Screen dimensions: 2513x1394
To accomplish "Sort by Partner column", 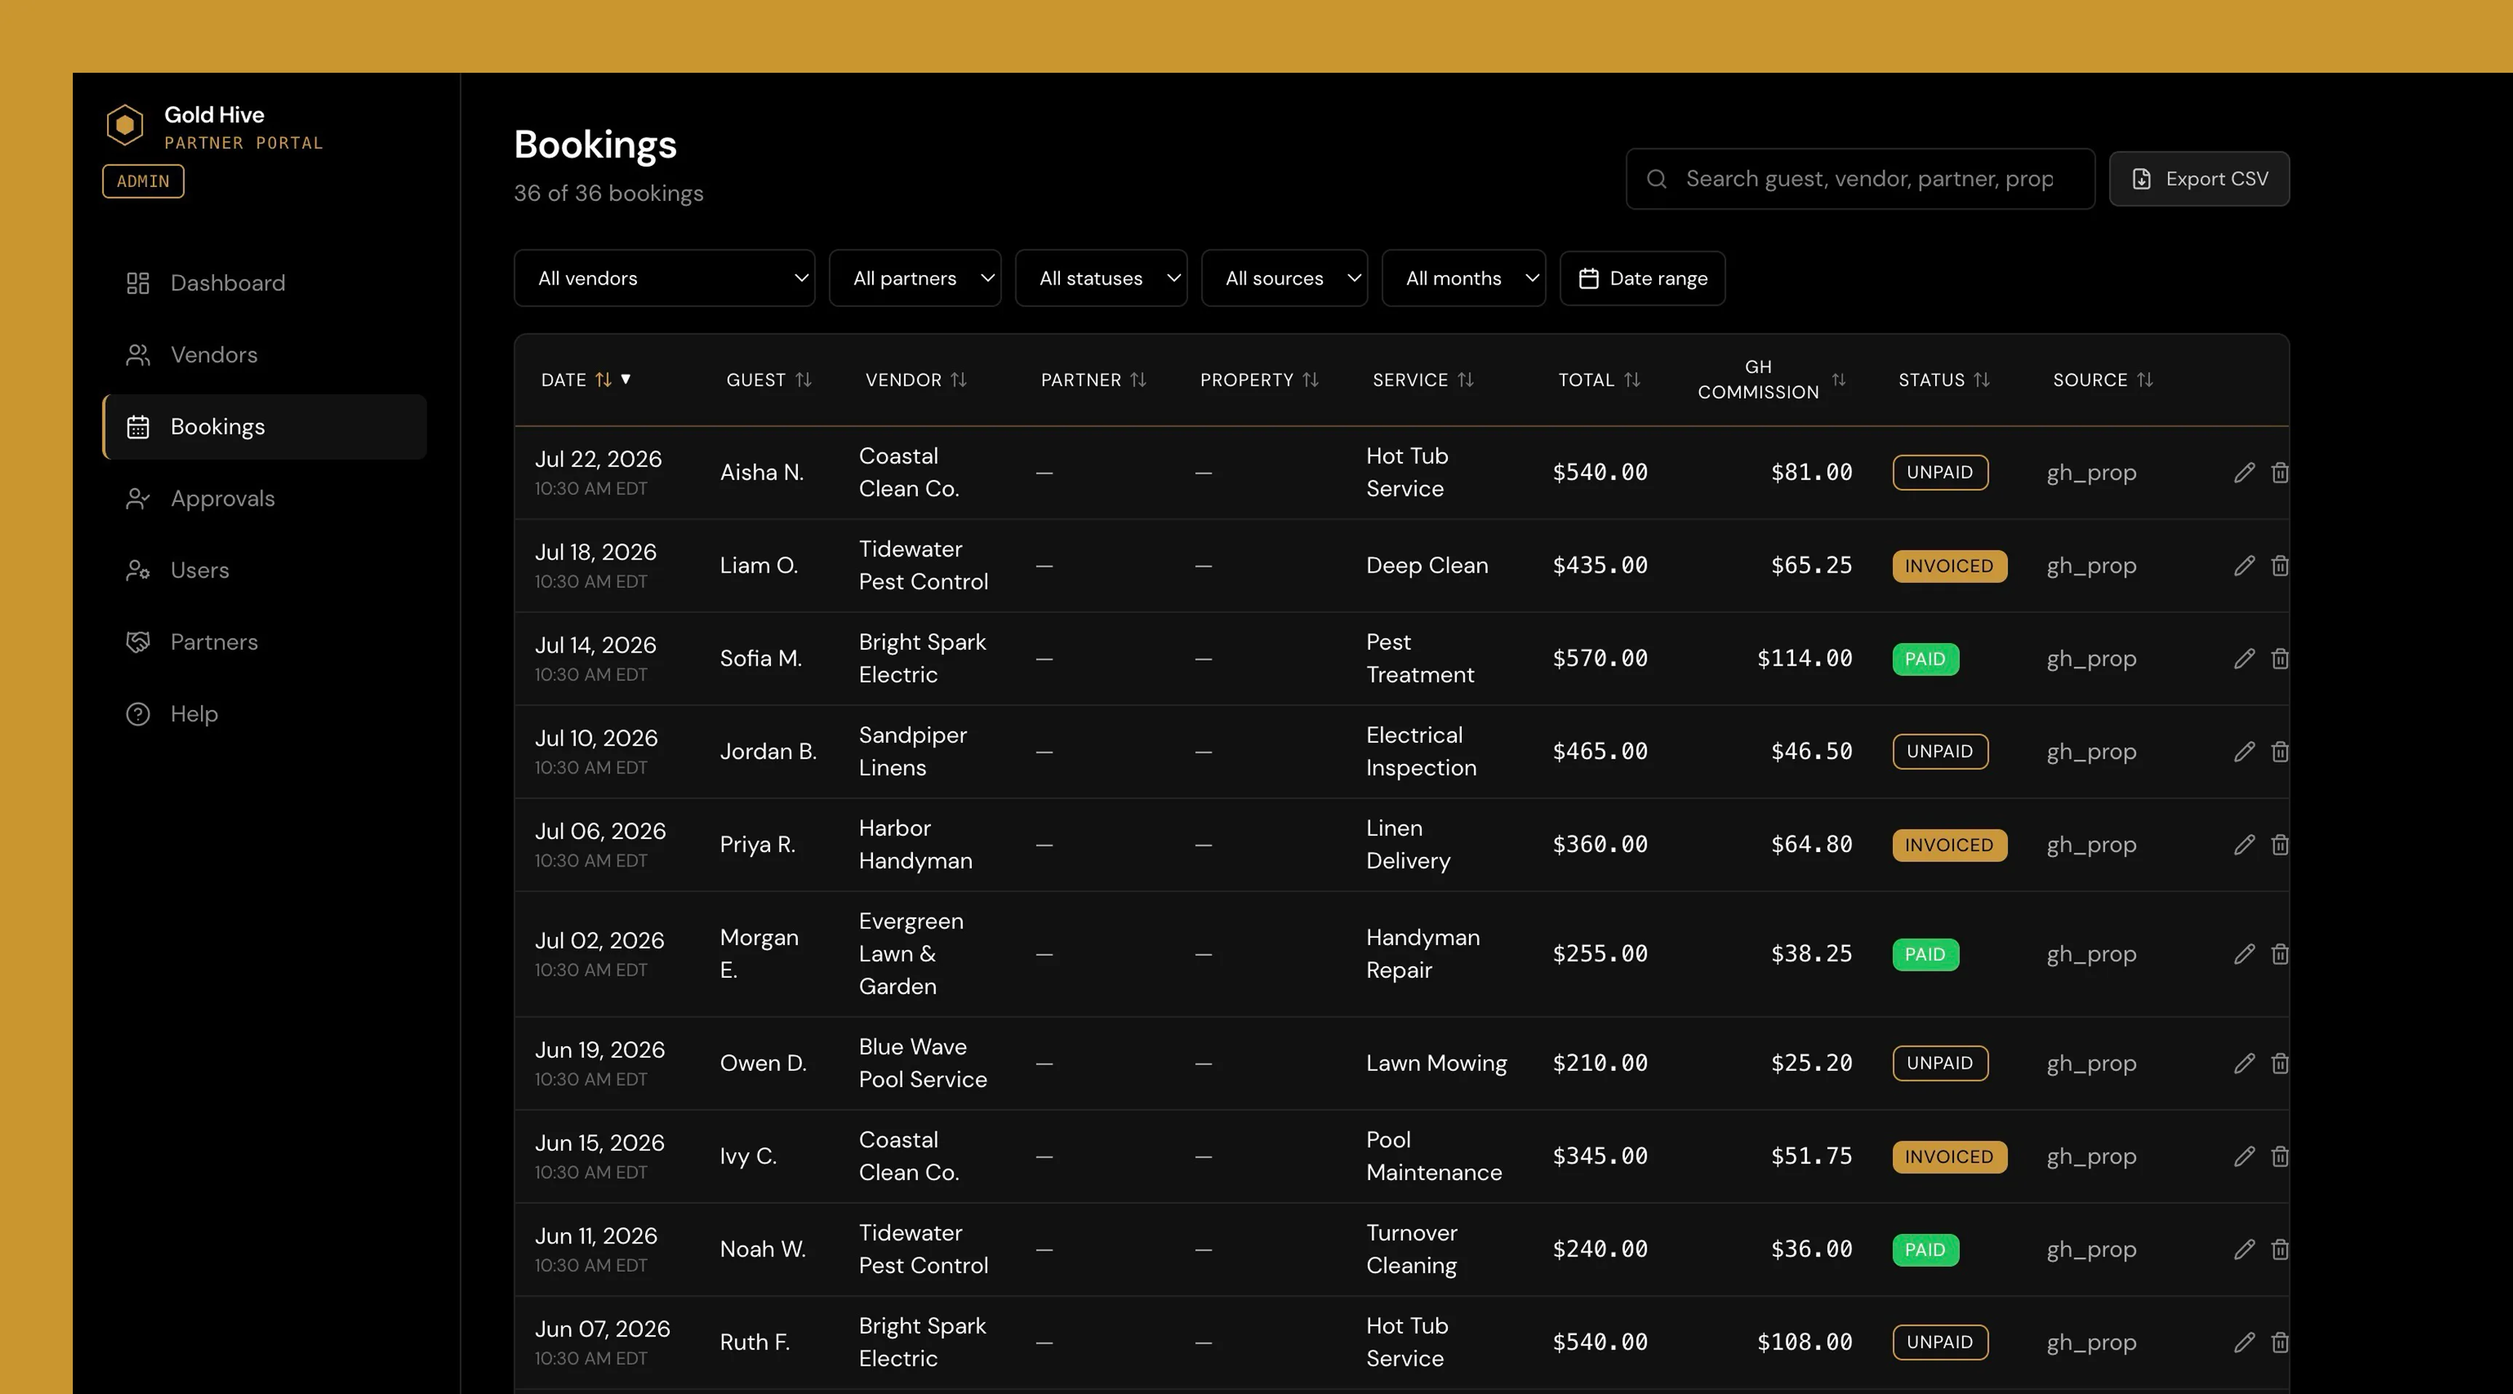I will (x=1093, y=381).
